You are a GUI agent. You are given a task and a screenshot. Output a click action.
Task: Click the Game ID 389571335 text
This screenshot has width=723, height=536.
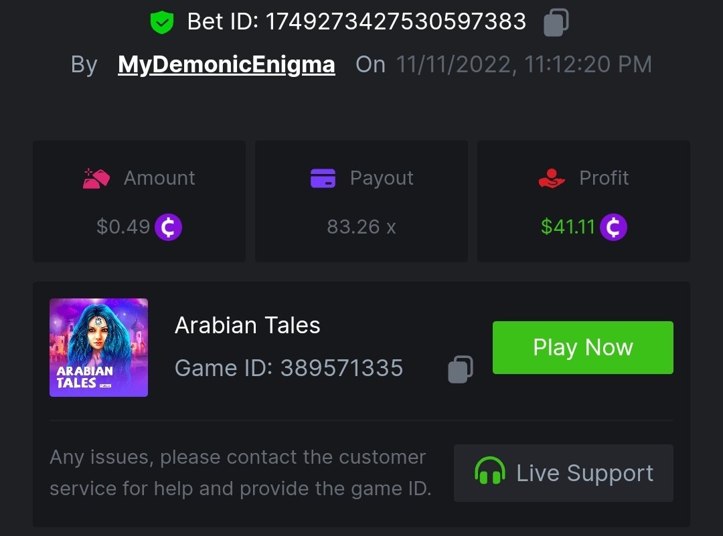click(x=289, y=368)
